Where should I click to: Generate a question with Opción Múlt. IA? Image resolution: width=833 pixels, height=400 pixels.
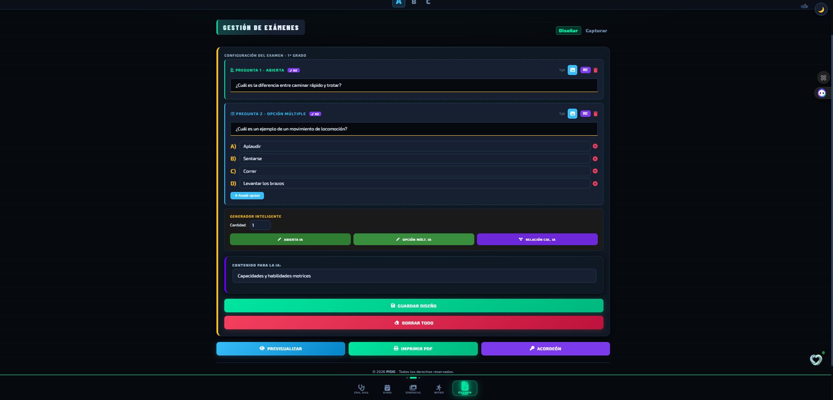click(414, 239)
